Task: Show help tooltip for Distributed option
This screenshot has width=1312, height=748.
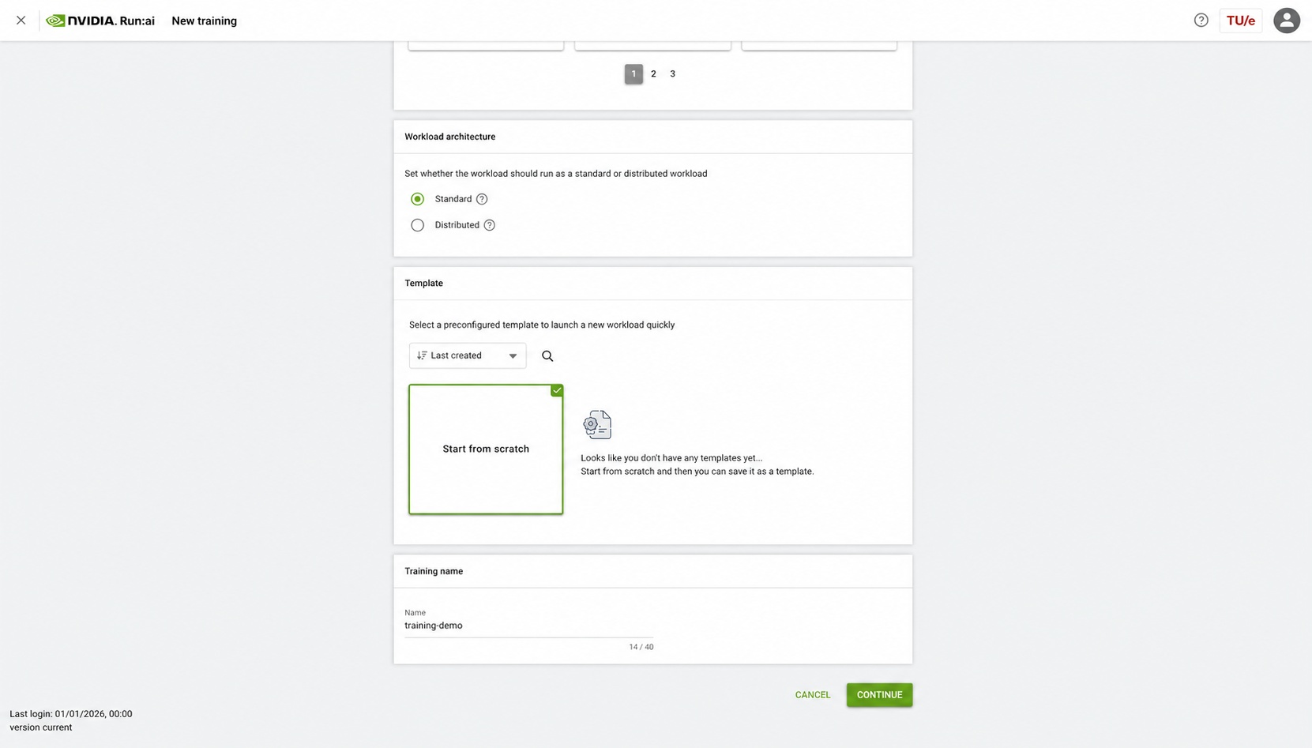Action: pyautogui.click(x=490, y=225)
